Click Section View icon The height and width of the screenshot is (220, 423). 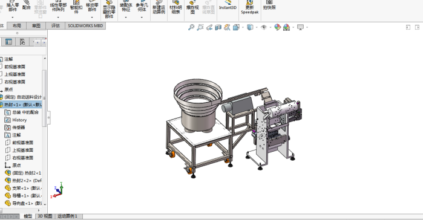coord(218,27)
